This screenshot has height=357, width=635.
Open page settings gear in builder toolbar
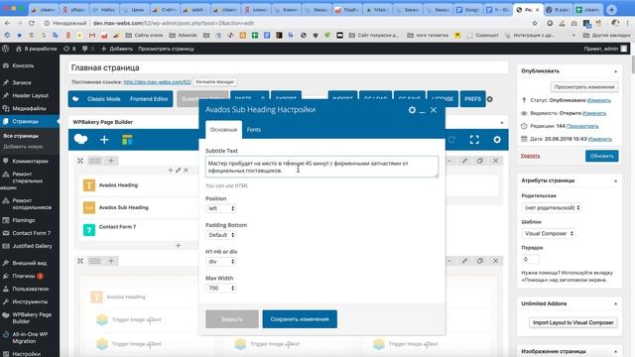coord(497,140)
